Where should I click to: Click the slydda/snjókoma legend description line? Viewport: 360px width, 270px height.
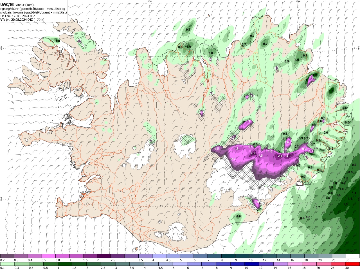[33, 12]
